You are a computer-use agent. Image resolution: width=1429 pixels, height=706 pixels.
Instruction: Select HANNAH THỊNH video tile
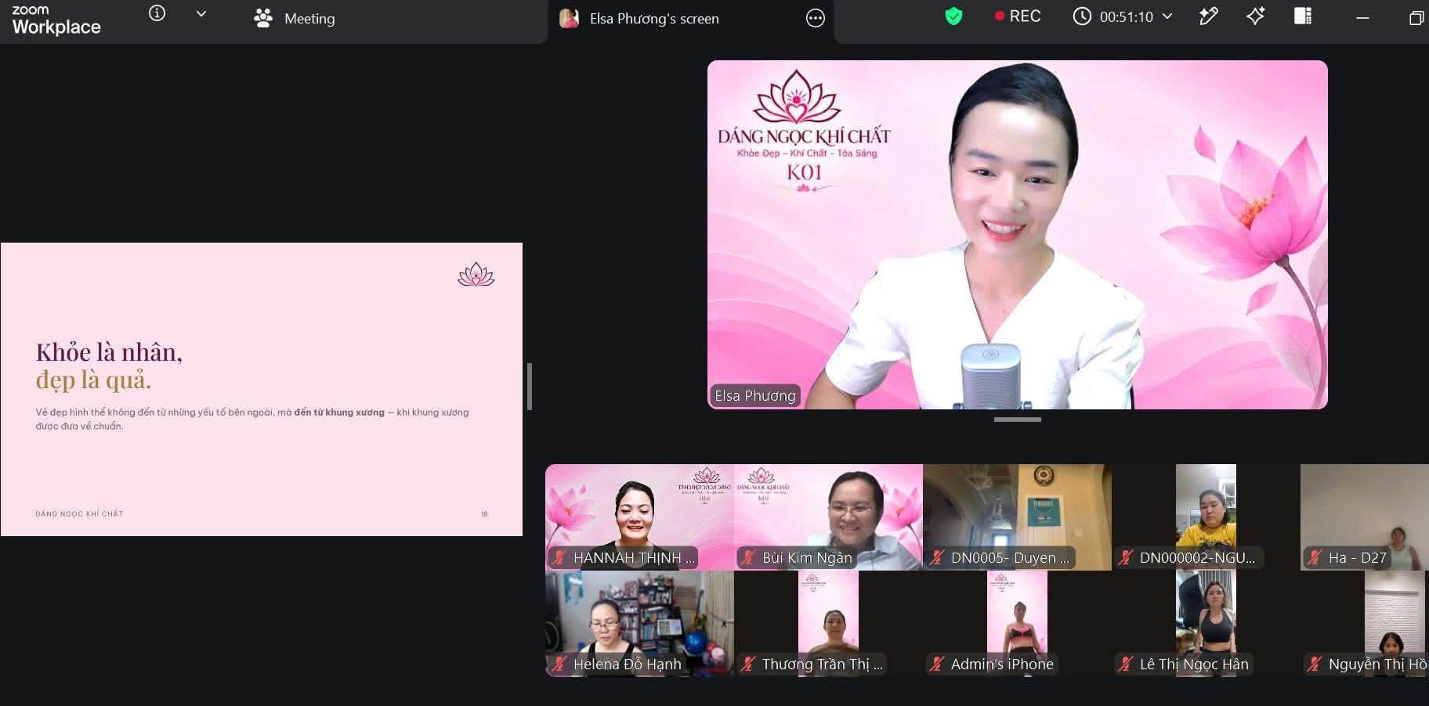pos(639,517)
